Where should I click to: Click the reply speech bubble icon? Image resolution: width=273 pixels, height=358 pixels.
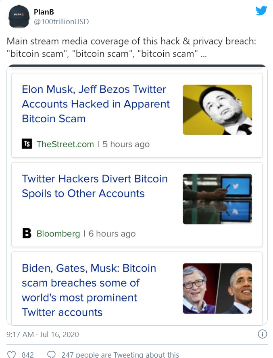pyautogui.click(x=51, y=354)
